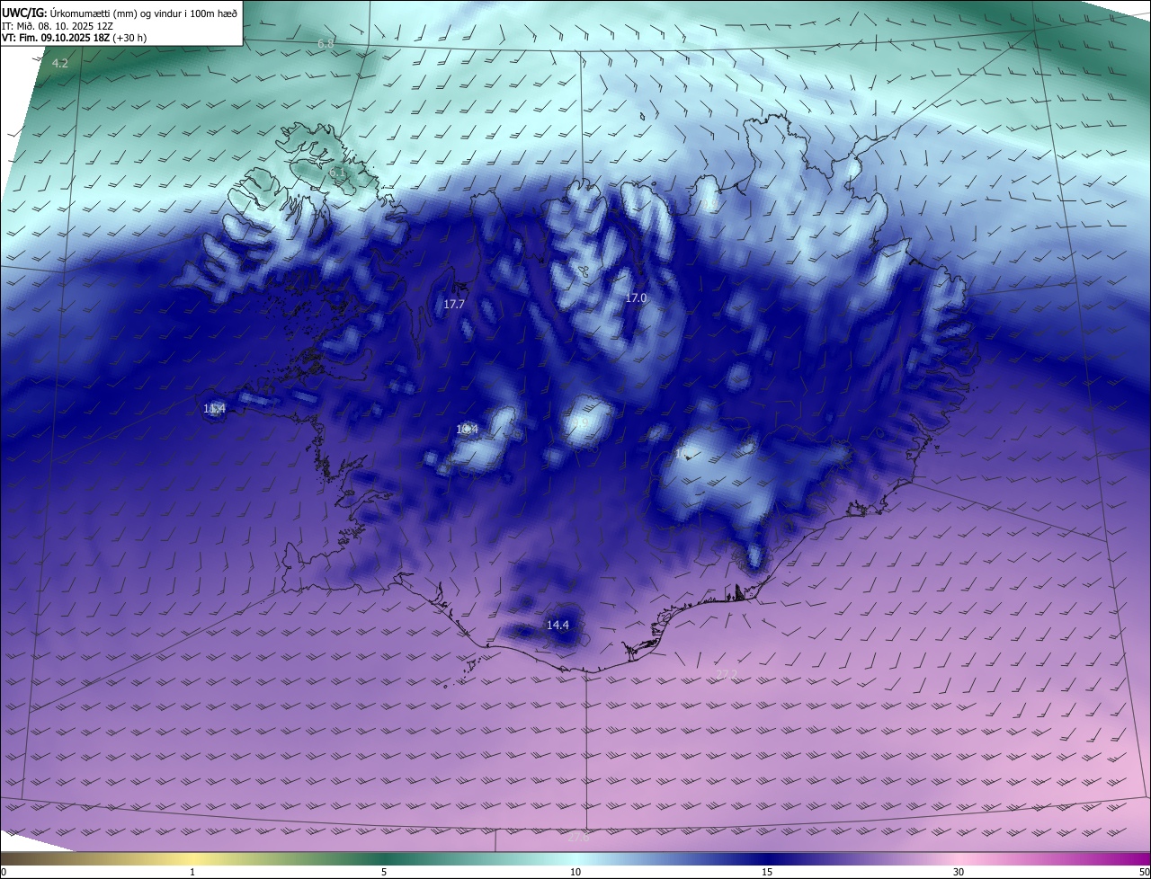Click the colorbar tick labeled 10

point(575,872)
